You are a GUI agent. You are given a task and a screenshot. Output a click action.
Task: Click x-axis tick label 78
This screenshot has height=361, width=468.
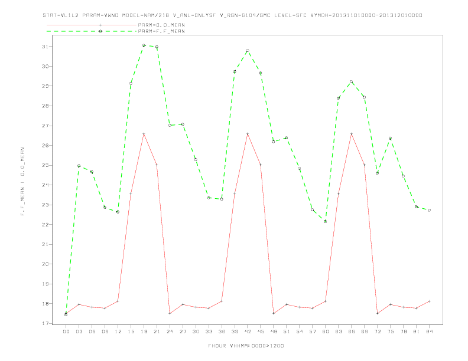point(404,332)
